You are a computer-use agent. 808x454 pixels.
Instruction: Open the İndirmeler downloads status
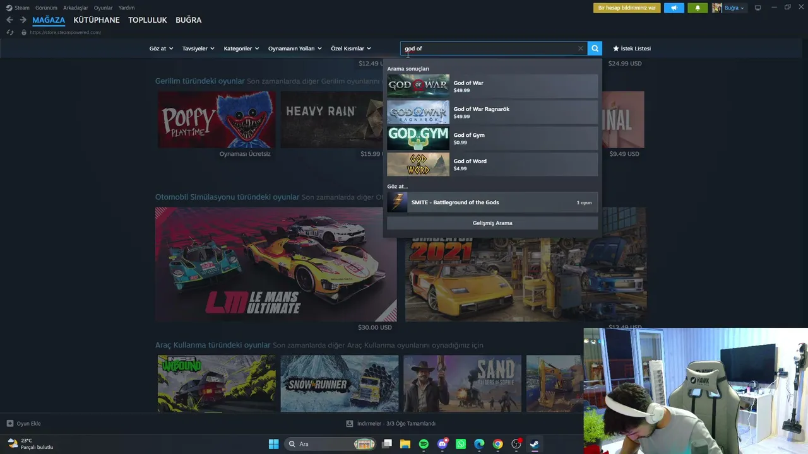coord(391,424)
